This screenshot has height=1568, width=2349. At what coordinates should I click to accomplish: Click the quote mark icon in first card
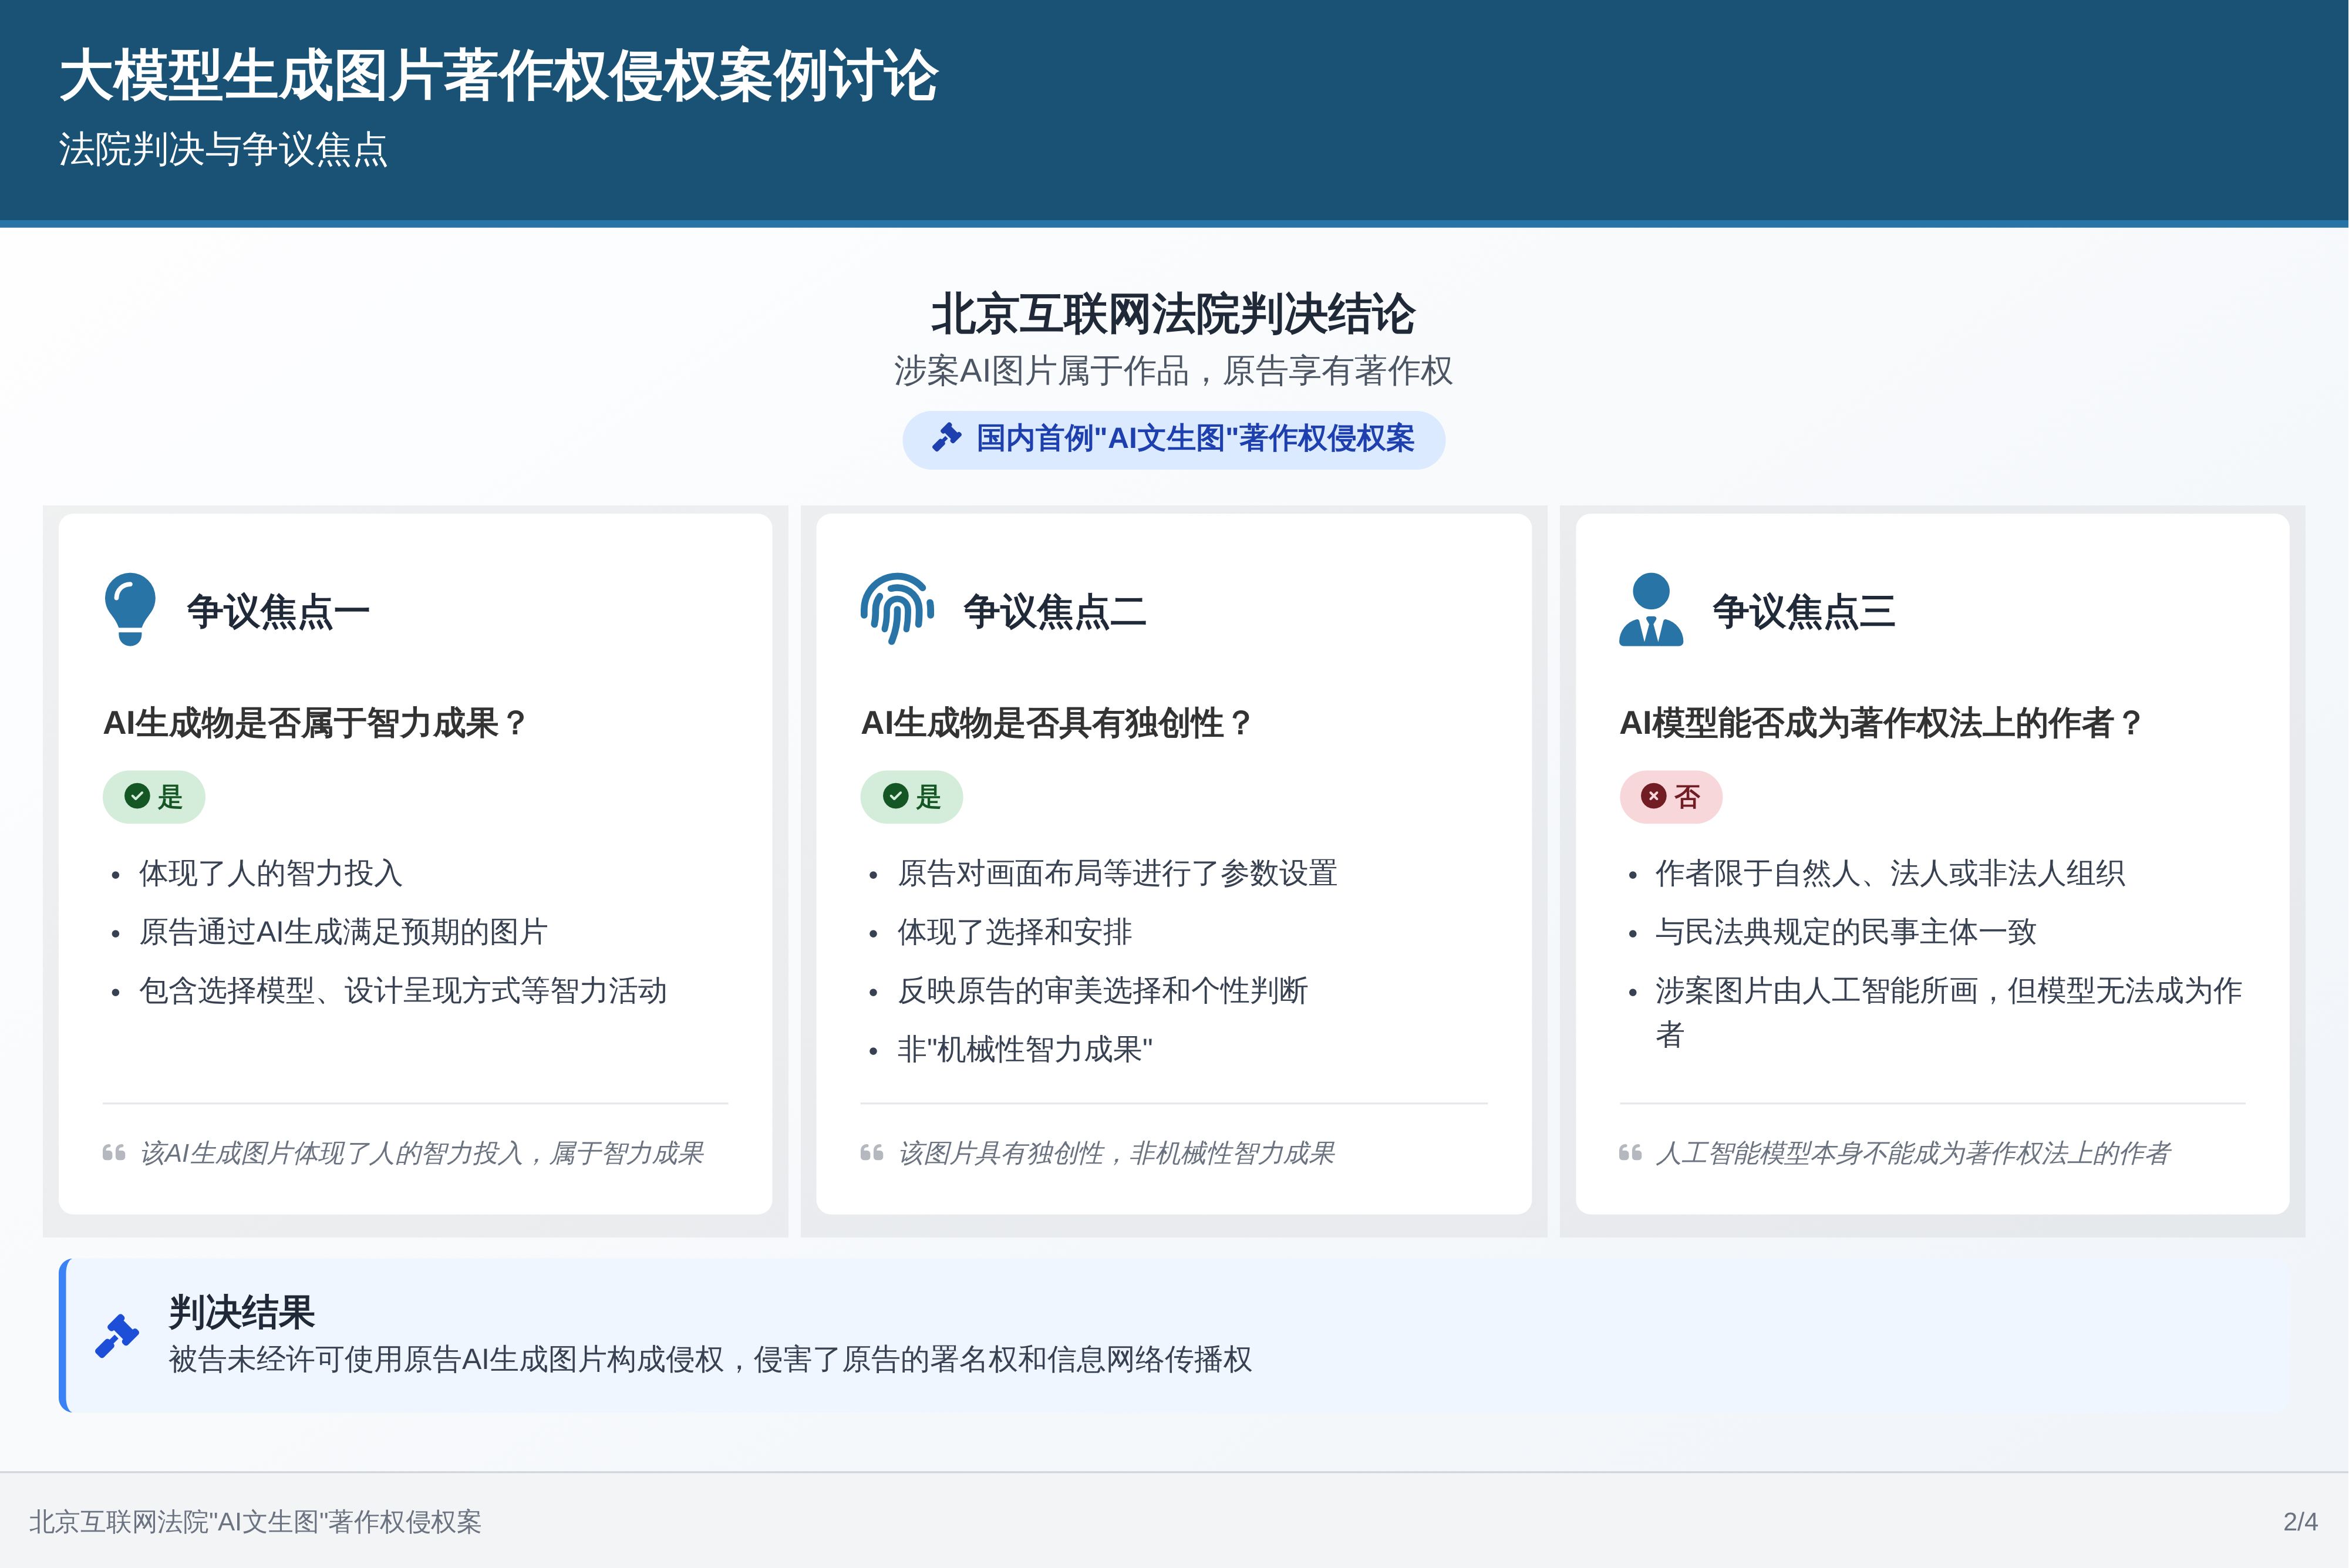point(114,1153)
